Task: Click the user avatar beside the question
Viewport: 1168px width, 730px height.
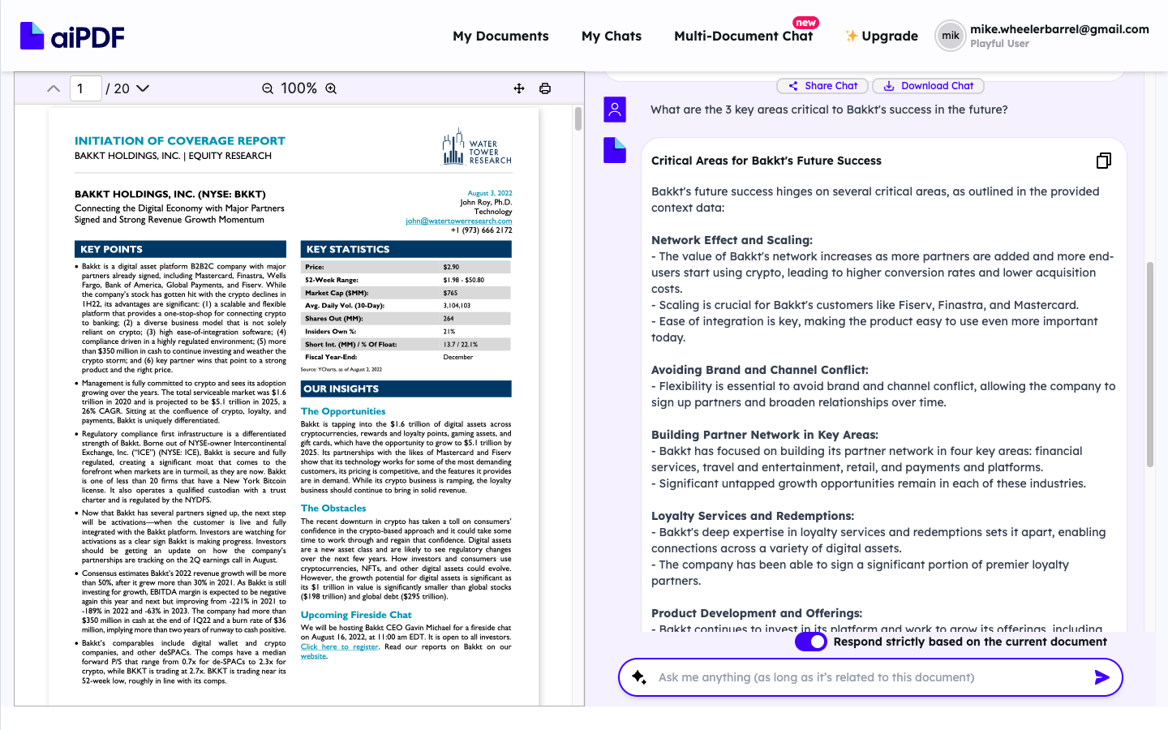Action: click(615, 109)
